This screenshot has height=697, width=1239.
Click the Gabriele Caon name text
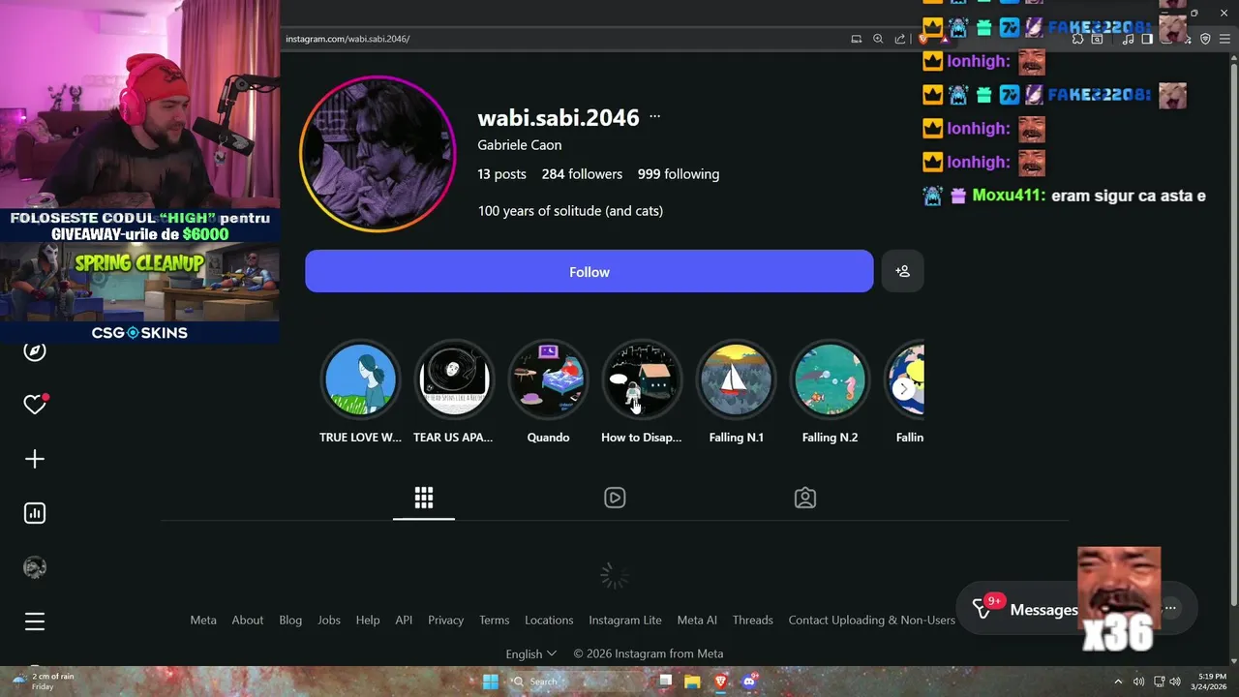point(520,145)
